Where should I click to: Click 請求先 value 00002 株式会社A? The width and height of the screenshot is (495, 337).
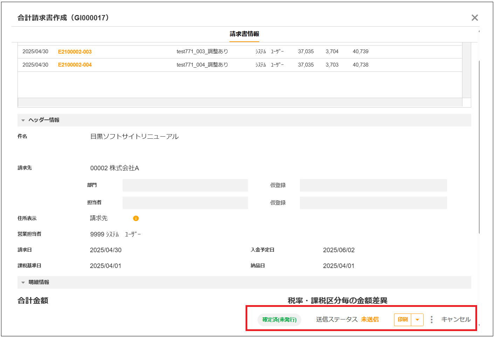115,168
